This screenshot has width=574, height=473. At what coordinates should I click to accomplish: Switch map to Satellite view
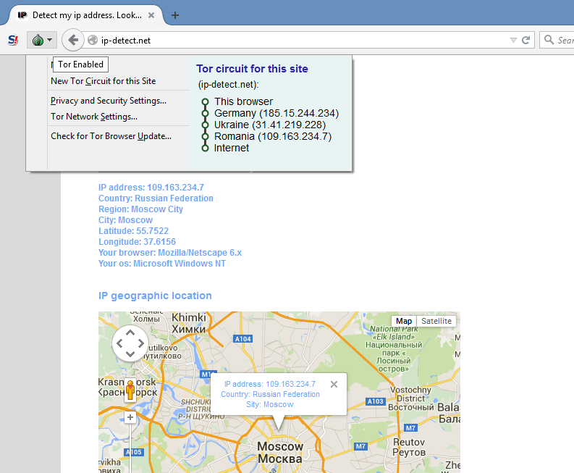click(436, 321)
